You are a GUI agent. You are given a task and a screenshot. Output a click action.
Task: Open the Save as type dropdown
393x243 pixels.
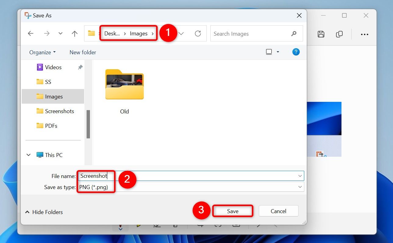tap(300, 187)
